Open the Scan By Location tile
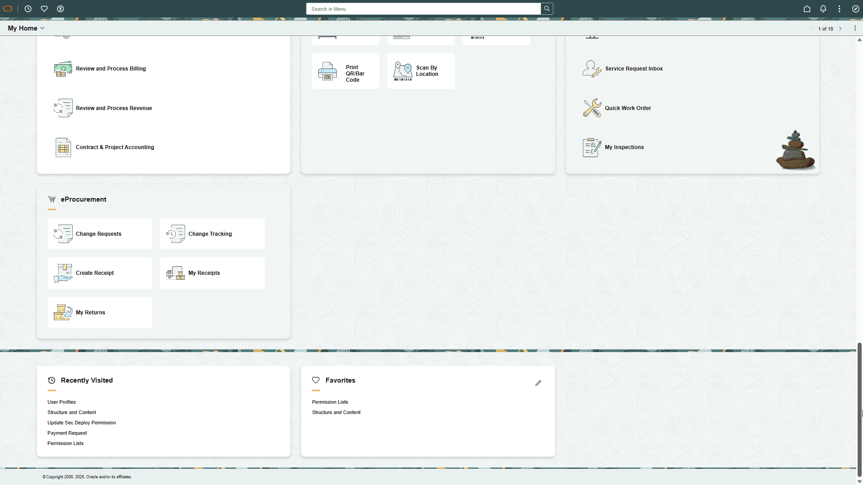This screenshot has width=863, height=485. coord(421,71)
